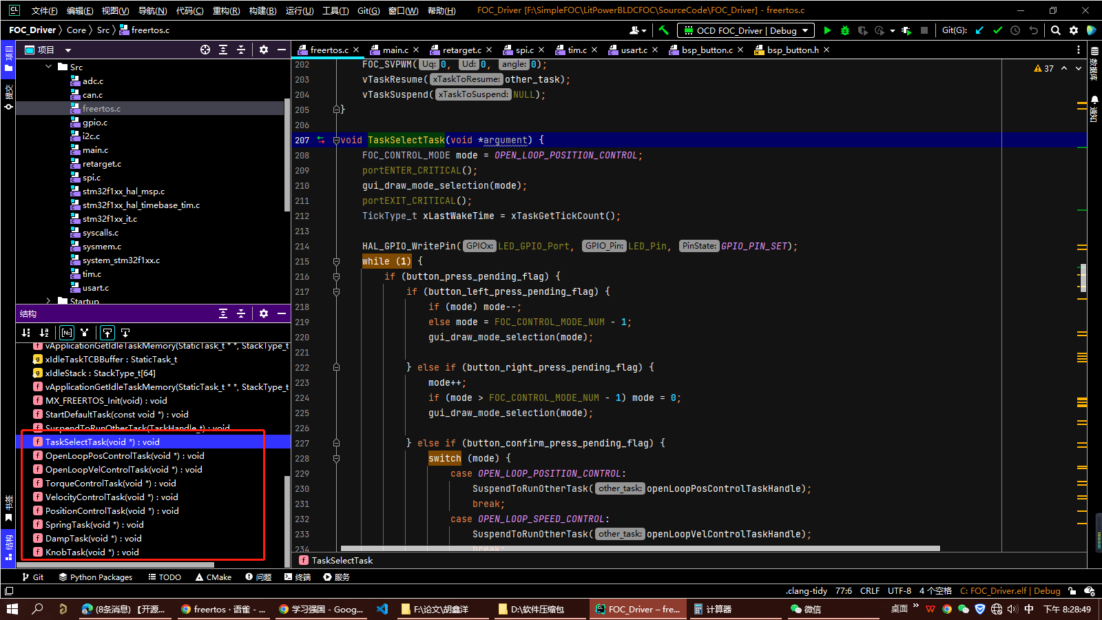Viewport: 1102px width, 620px height.
Task: Open the TODO tool window
Action: 165,577
